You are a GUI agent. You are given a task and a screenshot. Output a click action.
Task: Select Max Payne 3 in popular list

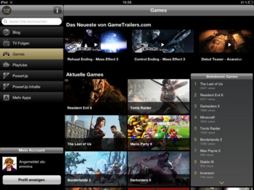point(221,153)
